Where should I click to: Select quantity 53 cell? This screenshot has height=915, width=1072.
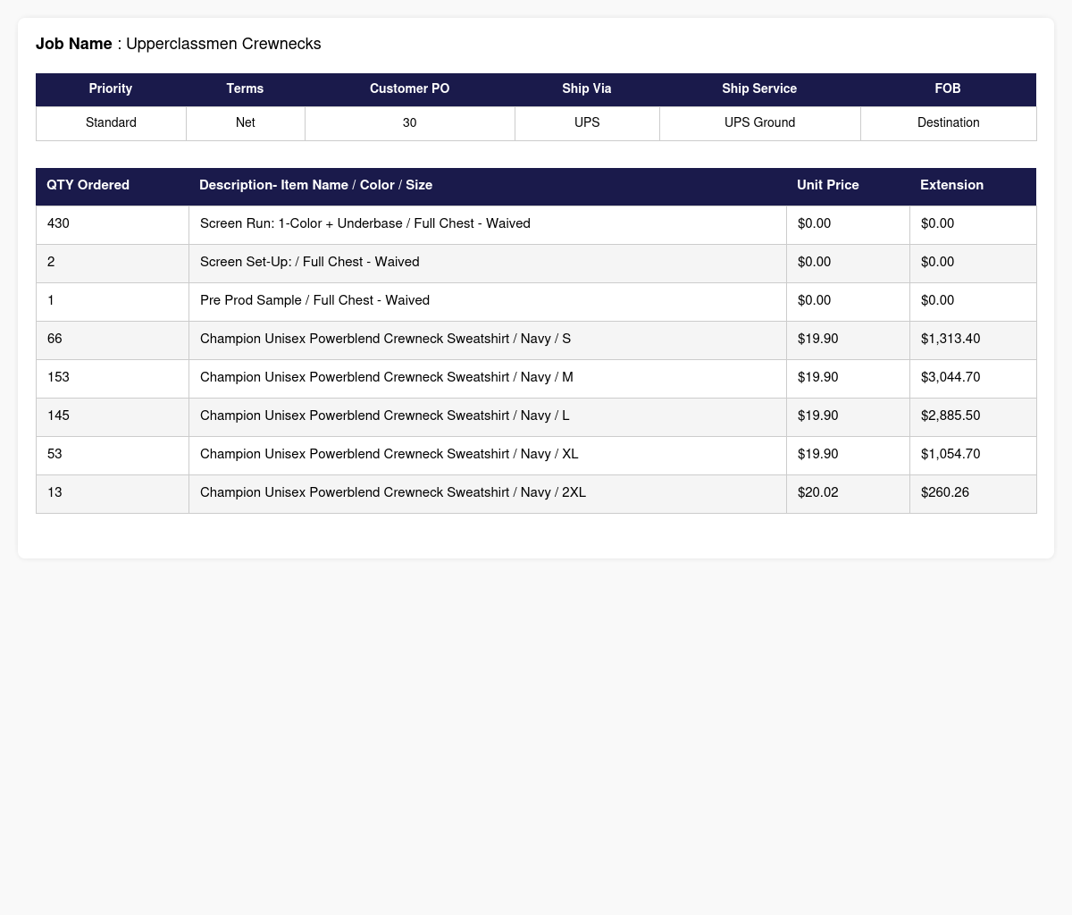click(113, 455)
